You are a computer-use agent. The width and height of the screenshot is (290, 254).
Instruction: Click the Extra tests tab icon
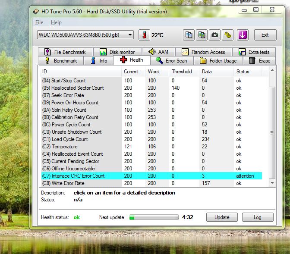[x=242, y=52]
